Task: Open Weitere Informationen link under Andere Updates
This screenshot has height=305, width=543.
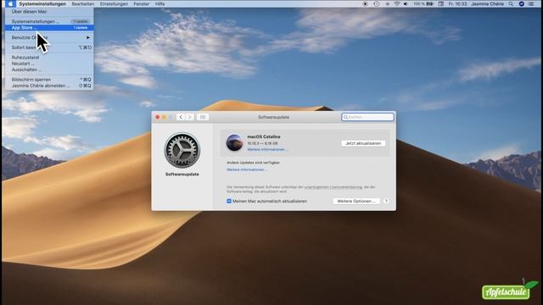Action: (247, 169)
